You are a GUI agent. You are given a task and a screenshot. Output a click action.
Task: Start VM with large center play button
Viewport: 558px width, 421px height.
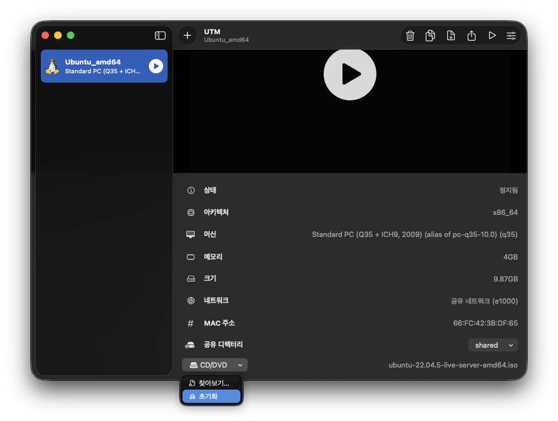[x=350, y=74]
